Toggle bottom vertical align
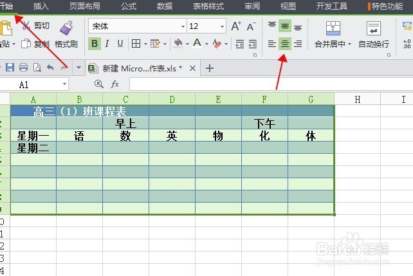This screenshot has height=276, width=413. 298,26
